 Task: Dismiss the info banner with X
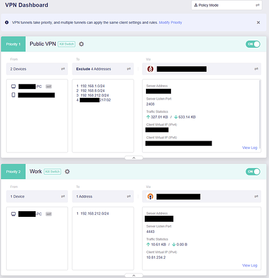[x=258, y=22]
